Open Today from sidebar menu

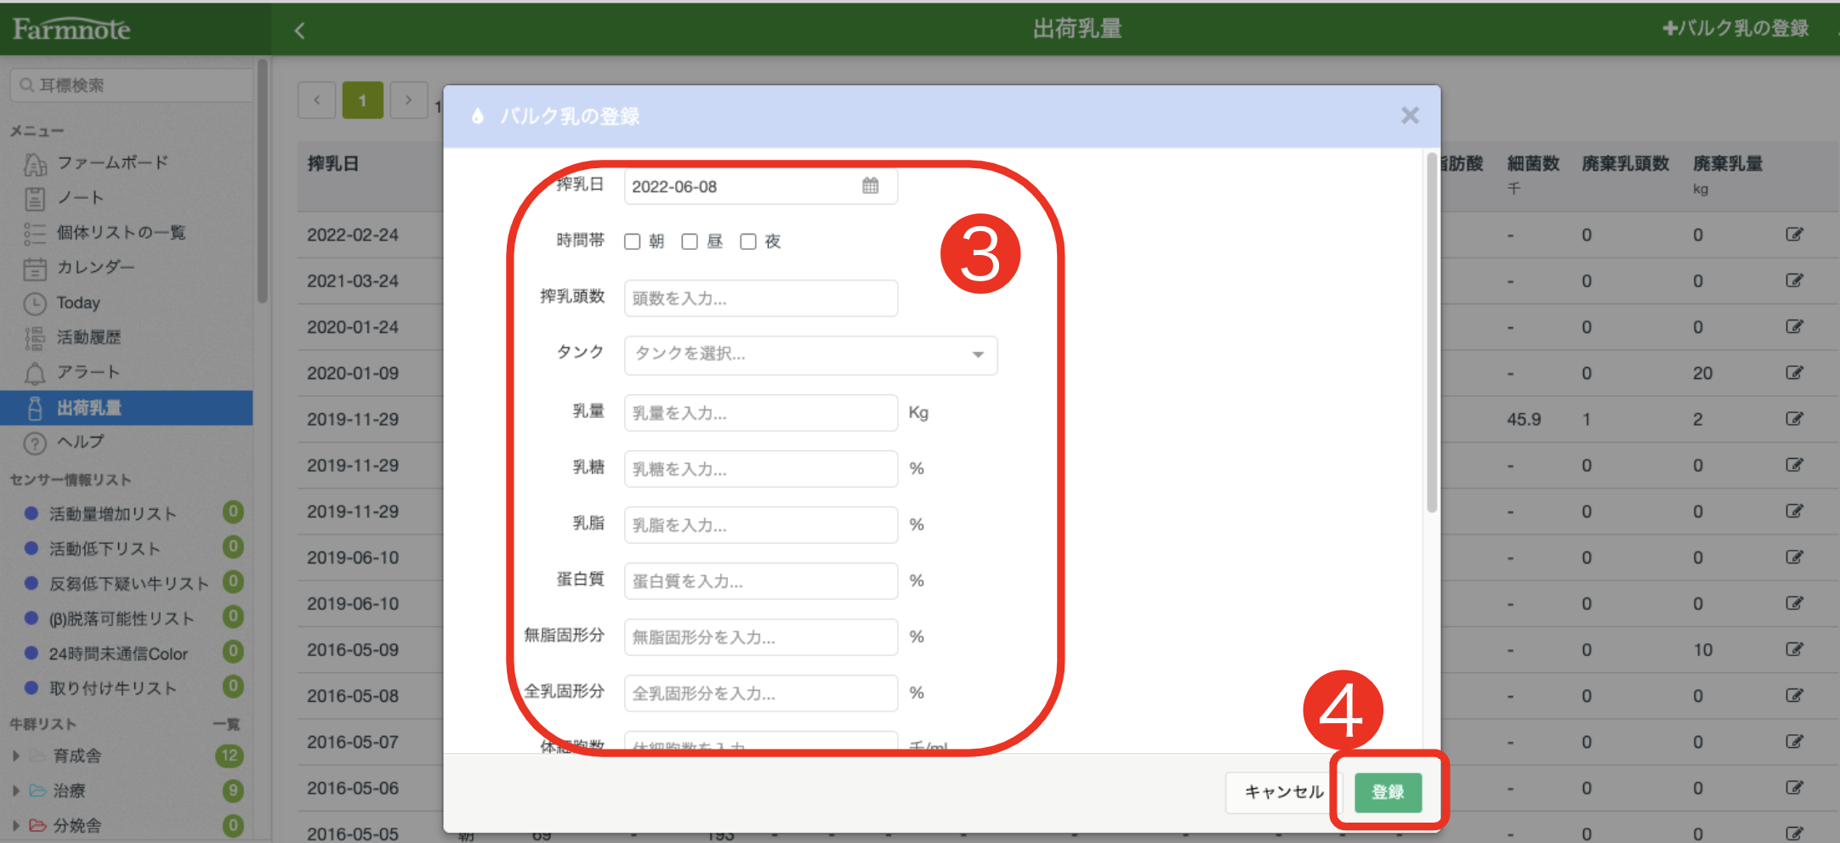point(78,303)
